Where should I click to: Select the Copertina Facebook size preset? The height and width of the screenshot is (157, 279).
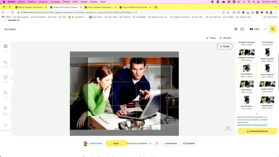point(246,55)
